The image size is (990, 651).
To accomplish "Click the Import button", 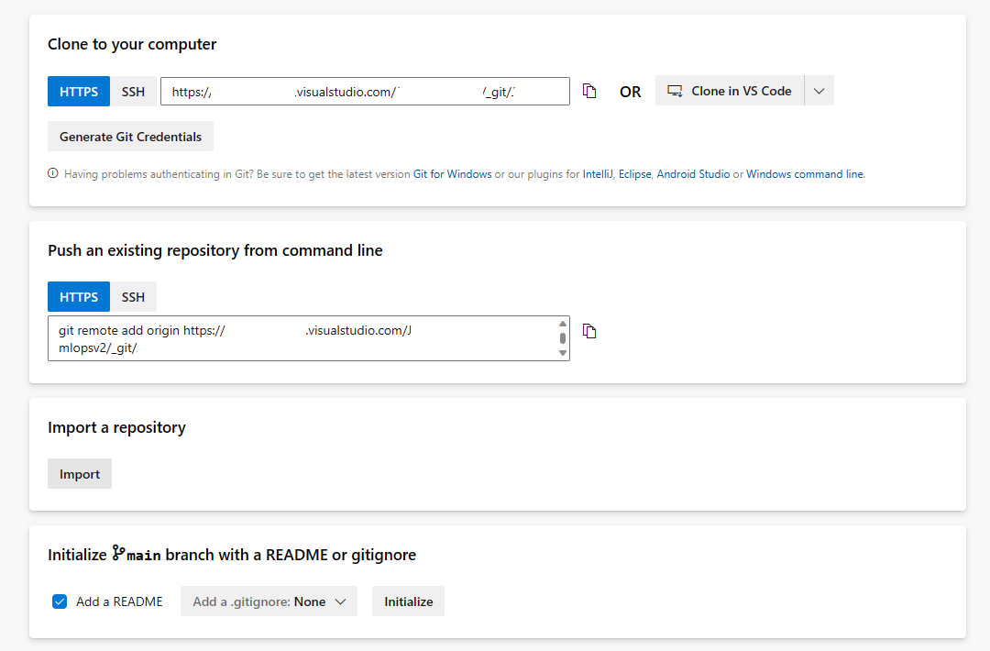I will tap(79, 473).
